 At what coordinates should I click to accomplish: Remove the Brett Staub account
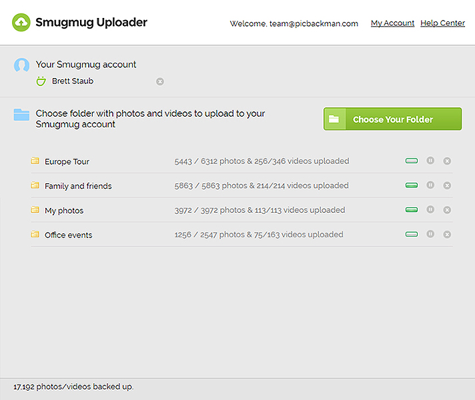click(x=160, y=81)
